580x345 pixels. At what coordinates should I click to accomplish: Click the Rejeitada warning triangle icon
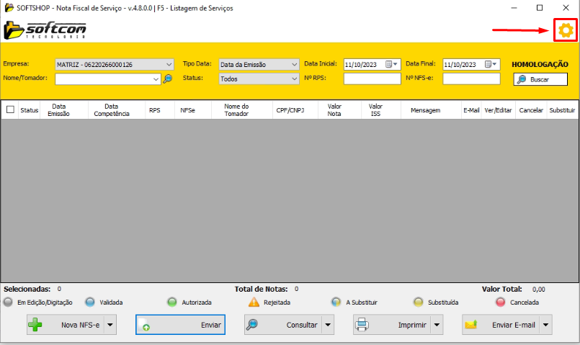pyautogui.click(x=254, y=303)
